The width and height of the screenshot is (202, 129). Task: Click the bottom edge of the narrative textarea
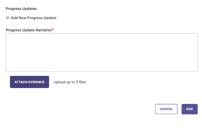tap(102, 71)
